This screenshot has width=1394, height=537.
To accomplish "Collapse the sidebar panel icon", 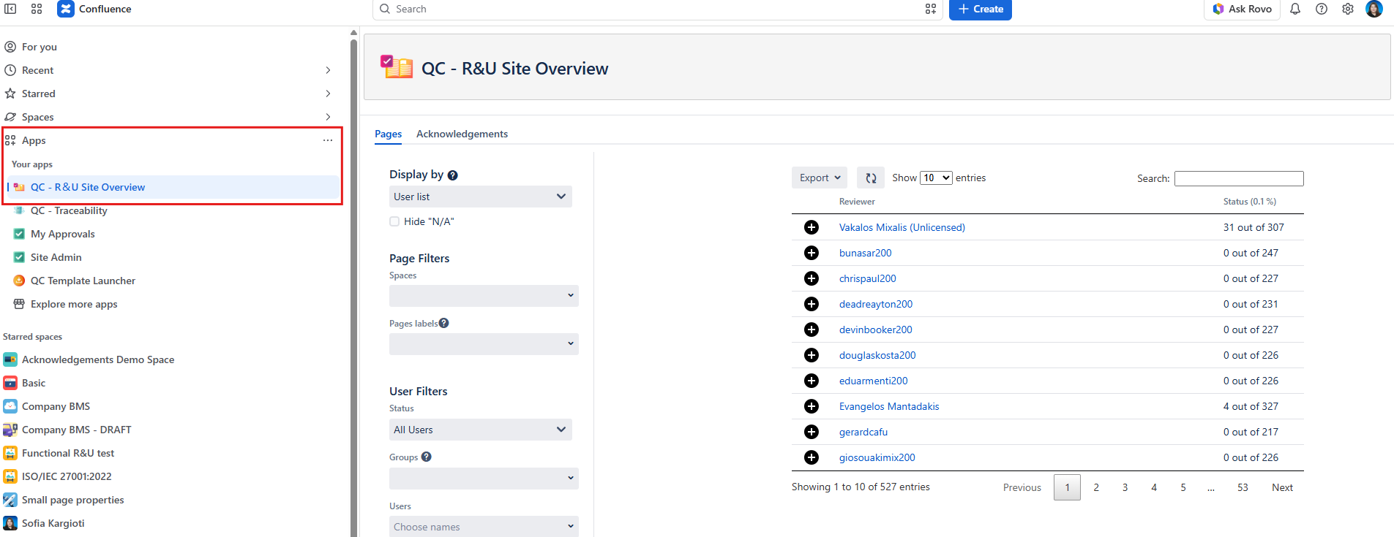I will tap(10, 9).
